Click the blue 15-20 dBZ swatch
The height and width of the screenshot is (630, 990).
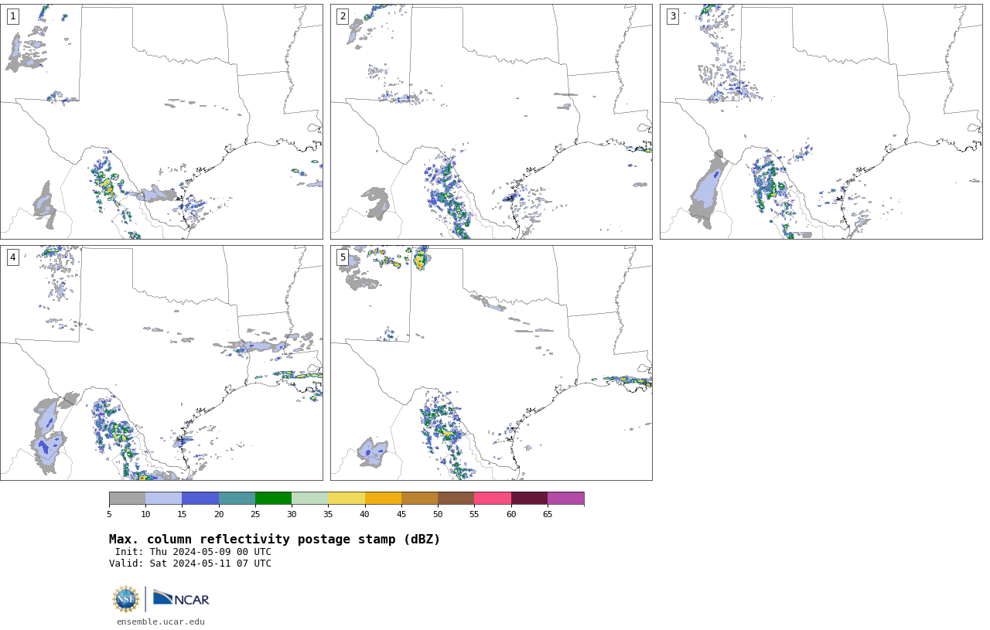pos(200,498)
